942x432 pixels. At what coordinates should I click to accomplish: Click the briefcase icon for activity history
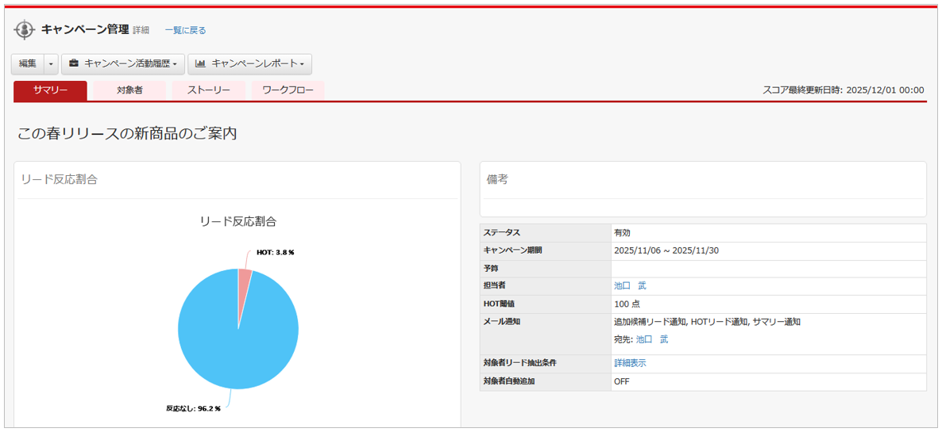[74, 64]
